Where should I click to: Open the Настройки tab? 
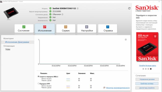coord(87,28)
